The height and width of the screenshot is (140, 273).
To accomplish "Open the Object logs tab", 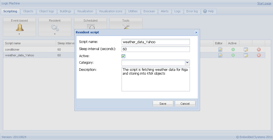I will [x=46, y=11].
